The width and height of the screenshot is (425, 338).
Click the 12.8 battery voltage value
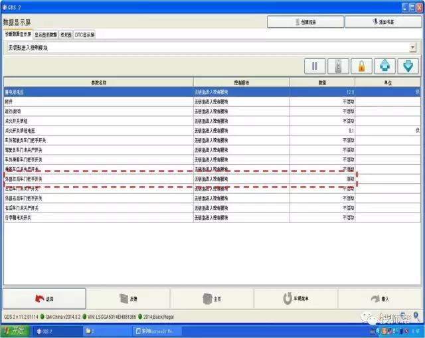[350, 92]
